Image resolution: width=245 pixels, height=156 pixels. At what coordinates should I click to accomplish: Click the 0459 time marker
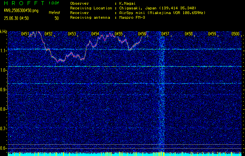[212, 34]
